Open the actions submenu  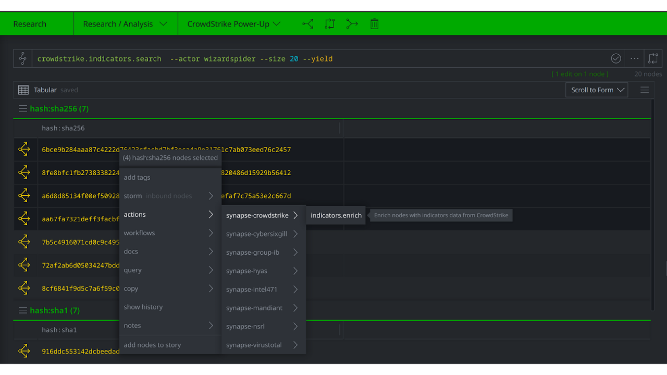coord(170,215)
